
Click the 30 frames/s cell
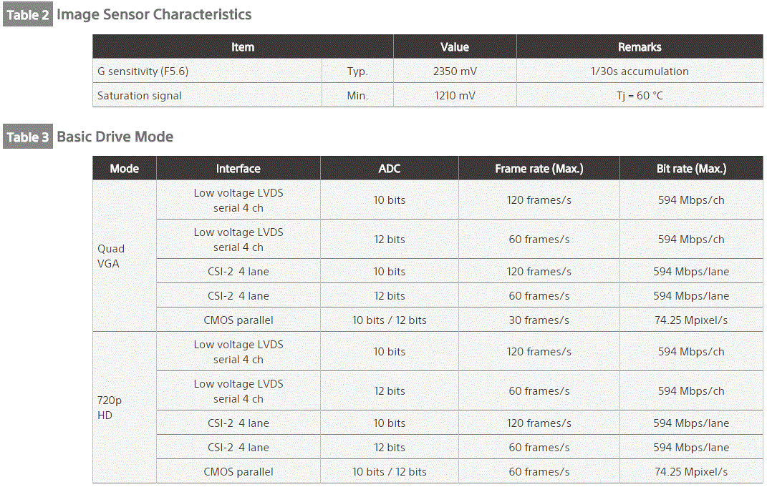click(539, 320)
